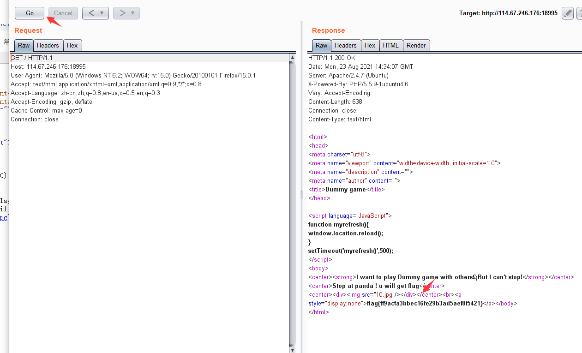
Task: Click the meta viewport line in response
Action: pos(404,163)
